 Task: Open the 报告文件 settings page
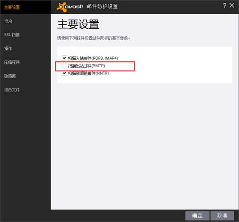pos(12,90)
